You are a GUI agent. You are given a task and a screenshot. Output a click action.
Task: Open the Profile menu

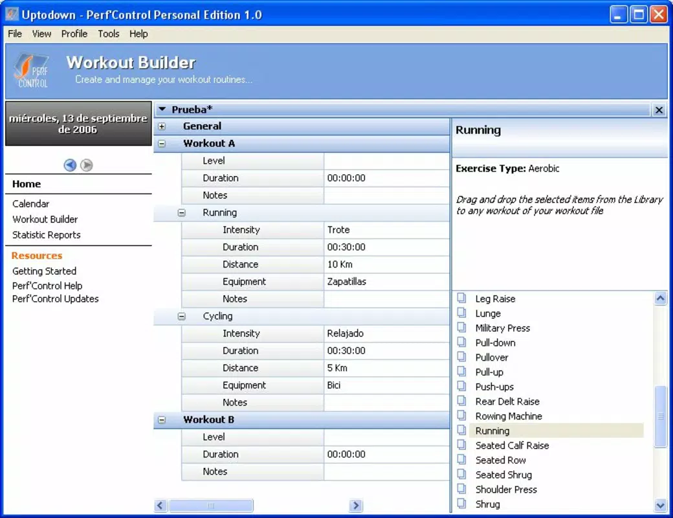pyautogui.click(x=74, y=34)
